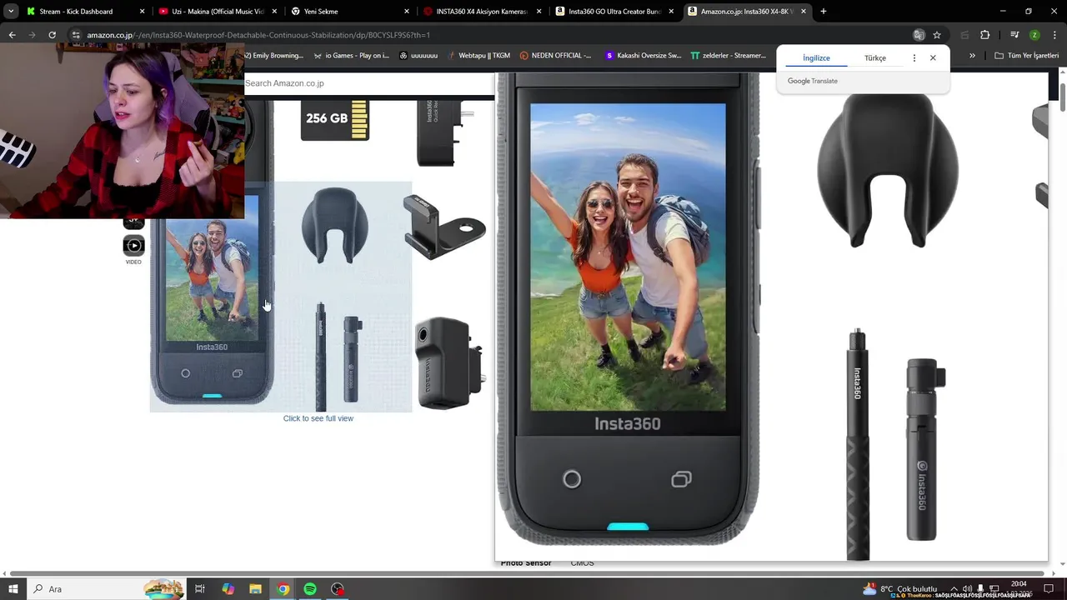Screen dimensions: 1067x600
Task: Open Task View from the taskbar
Action: [200, 589]
